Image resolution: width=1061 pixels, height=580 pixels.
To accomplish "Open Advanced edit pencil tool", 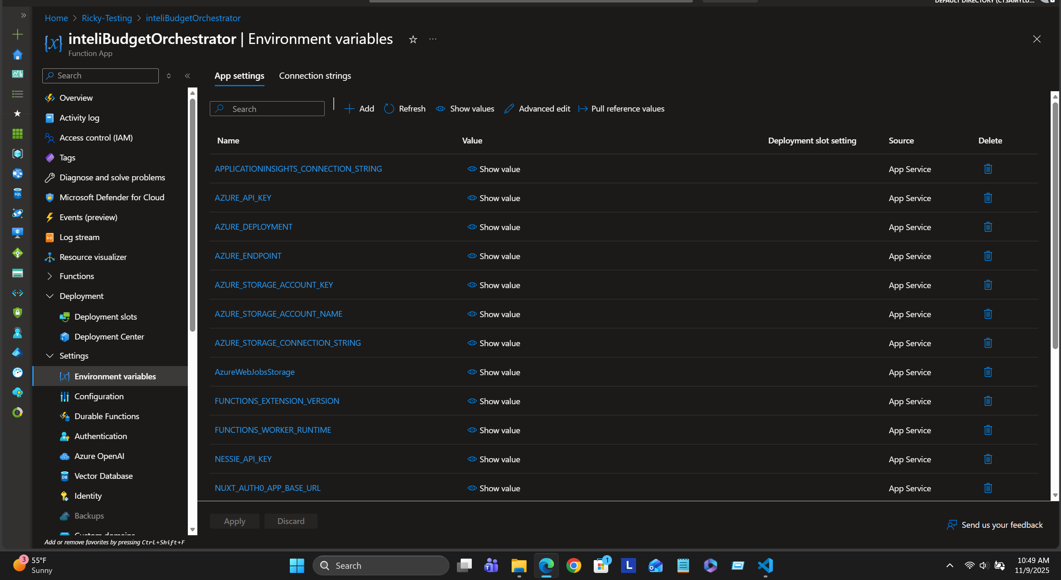I will pyautogui.click(x=509, y=109).
